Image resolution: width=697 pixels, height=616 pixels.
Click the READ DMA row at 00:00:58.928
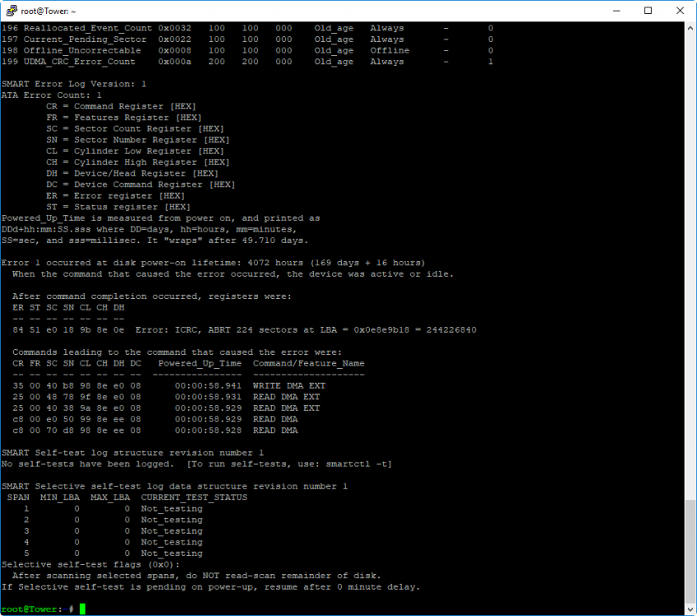click(x=155, y=430)
